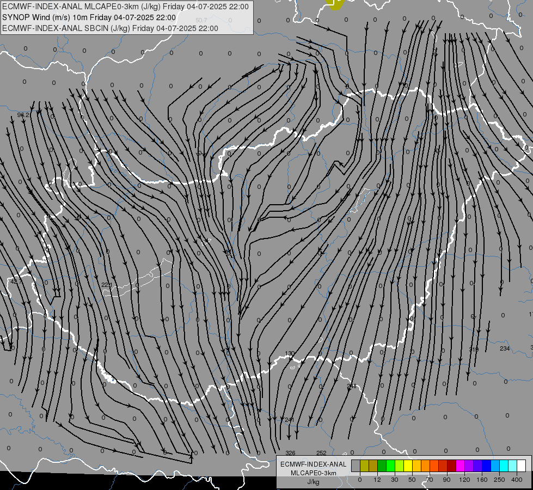Click the SBCIN title line
Image resolution: width=533 pixels, height=490 pixels.
tap(110, 28)
